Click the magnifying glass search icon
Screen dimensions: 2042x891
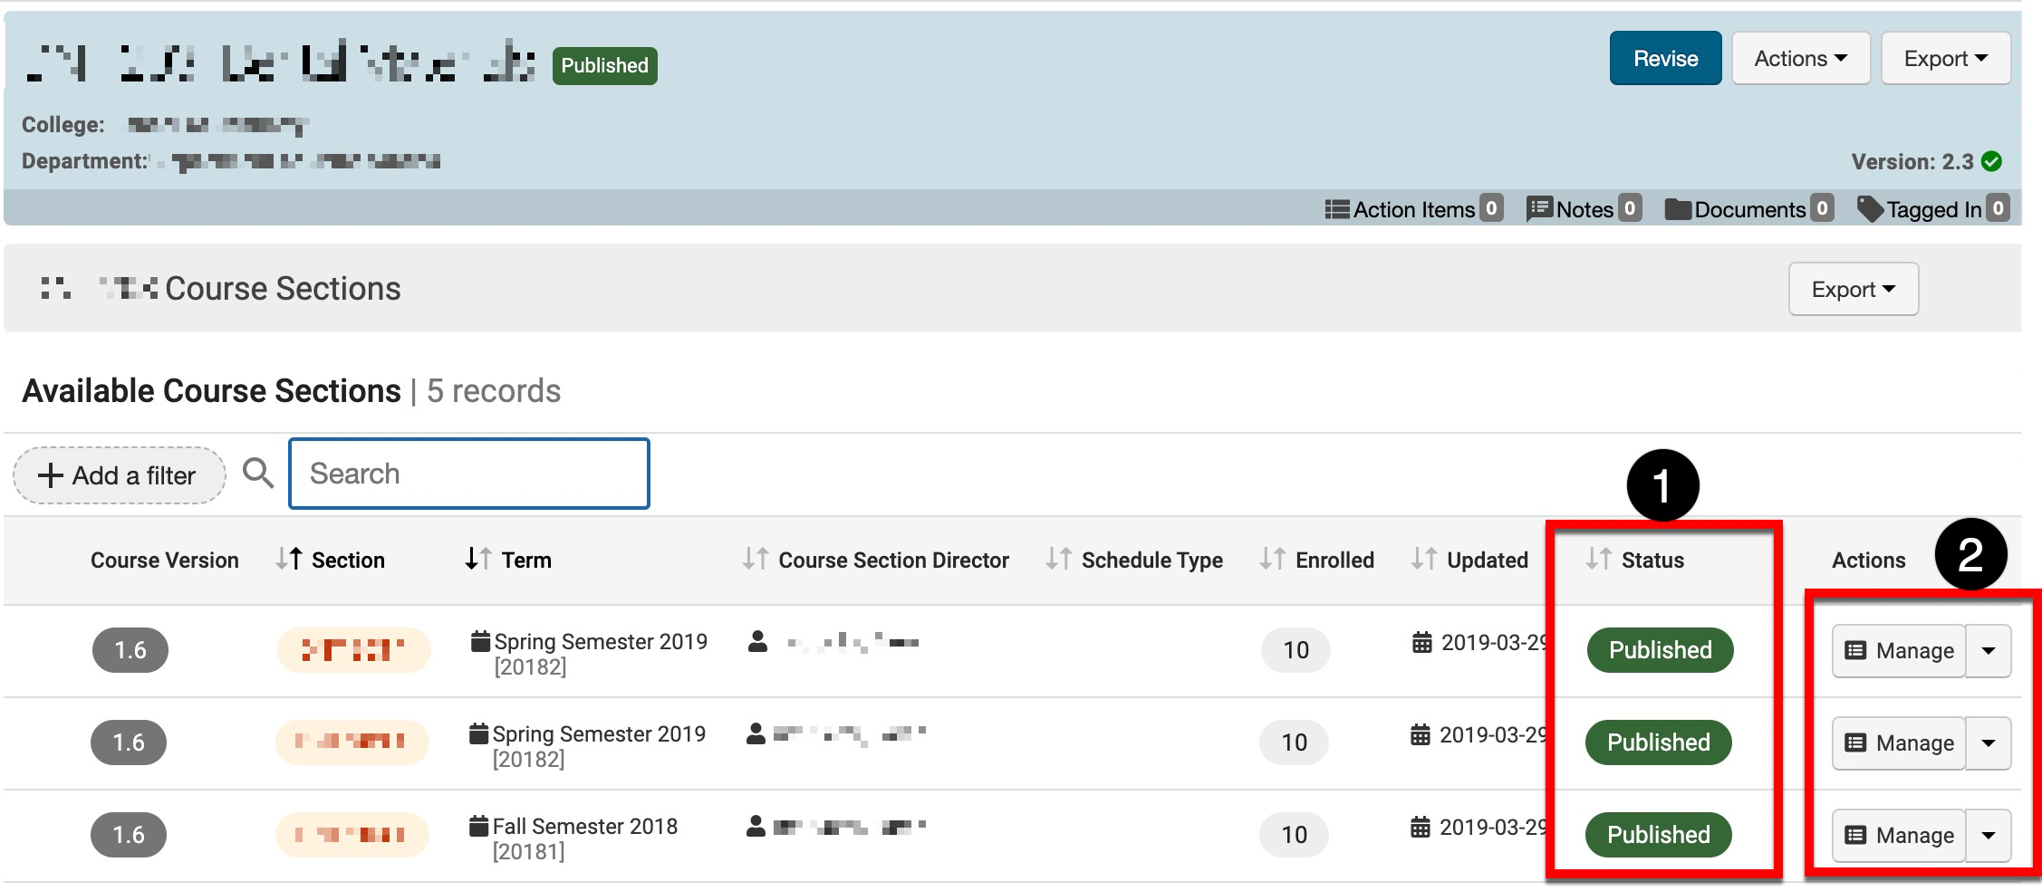[x=258, y=473]
